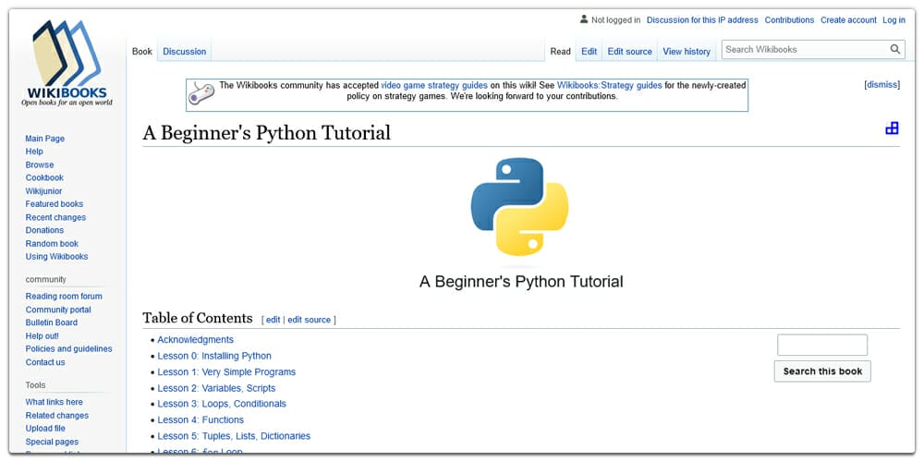924x462 pixels.
Task: Click the book search text box
Action: tap(822, 345)
